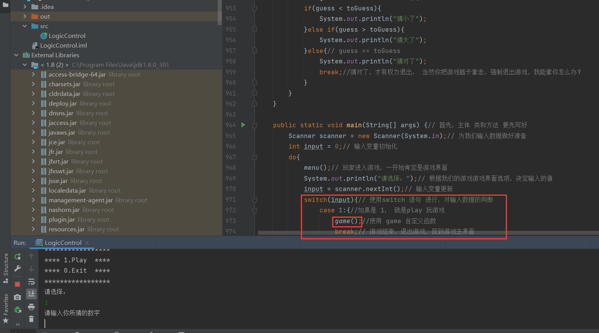Screen dimensions: 599x333
Task: Click 'scanner.nextInt()' on line 970
Action: click(x=367, y=189)
